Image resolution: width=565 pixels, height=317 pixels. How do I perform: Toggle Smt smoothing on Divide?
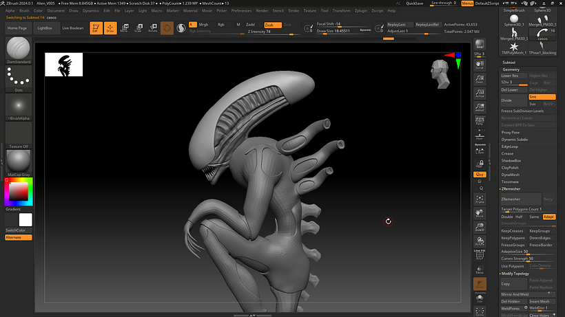coord(542,97)
